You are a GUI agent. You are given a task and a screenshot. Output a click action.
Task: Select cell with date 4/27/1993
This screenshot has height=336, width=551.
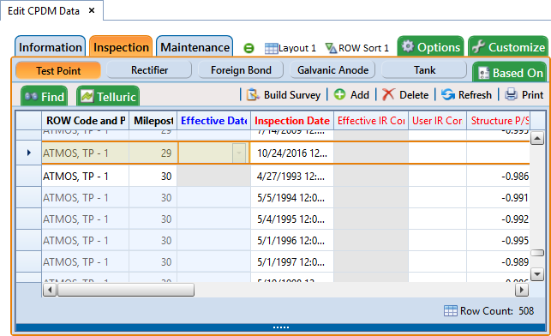292,176
